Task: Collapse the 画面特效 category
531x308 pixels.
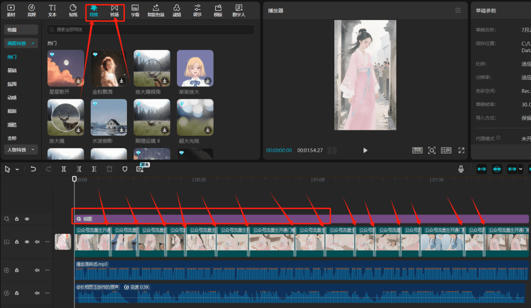Action: 21,43
